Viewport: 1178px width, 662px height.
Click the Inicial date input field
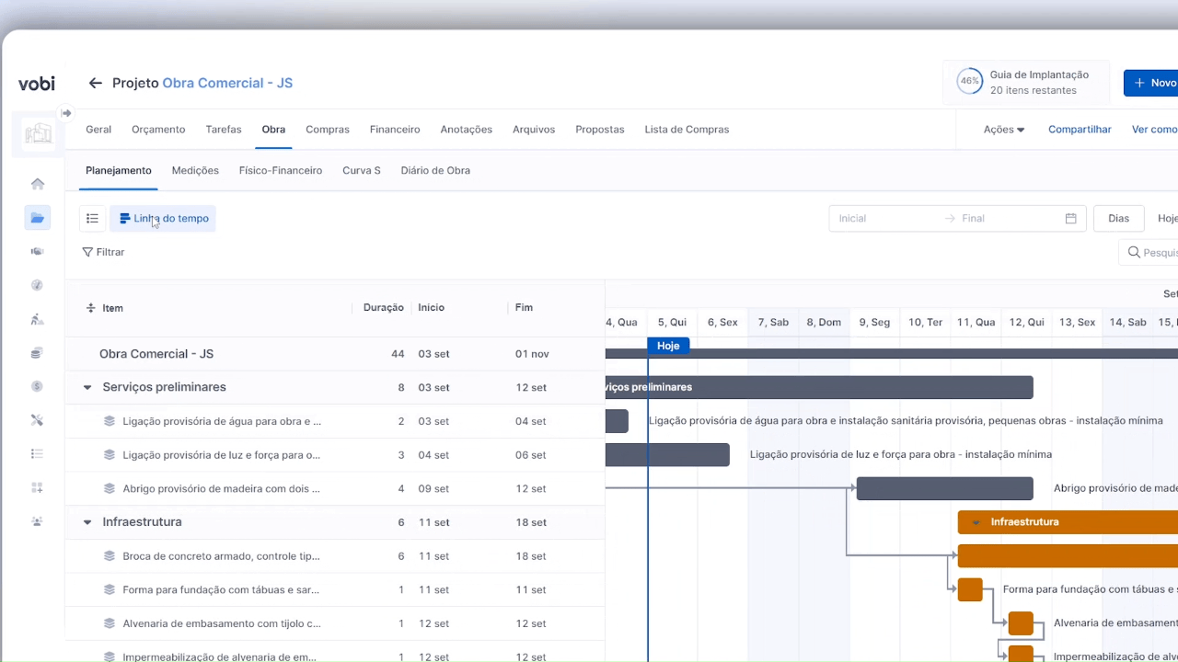[x=883, y=219]
